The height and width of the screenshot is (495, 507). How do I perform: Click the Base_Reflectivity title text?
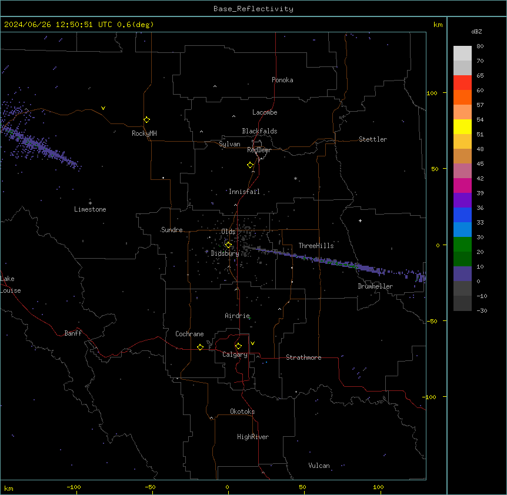coord(253,9)
